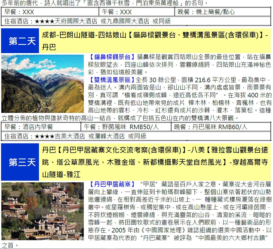
Task: Place cursor in the Tang poet quote line
Action: (104, 3)
